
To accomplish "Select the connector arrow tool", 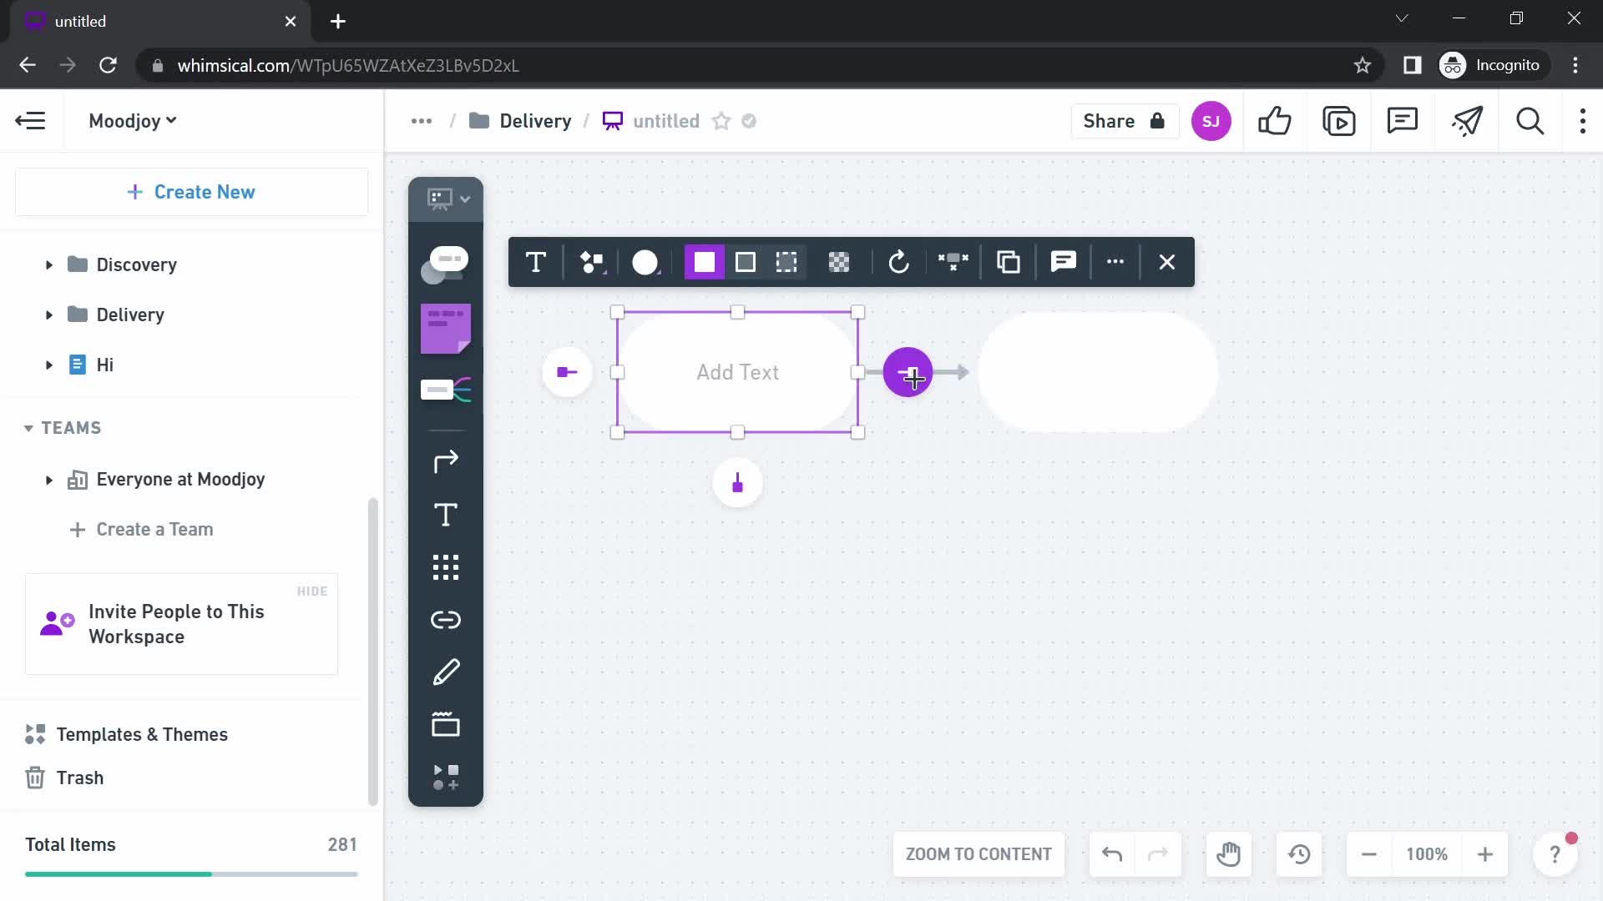I will pyautogui.click(x=446, y=461).
